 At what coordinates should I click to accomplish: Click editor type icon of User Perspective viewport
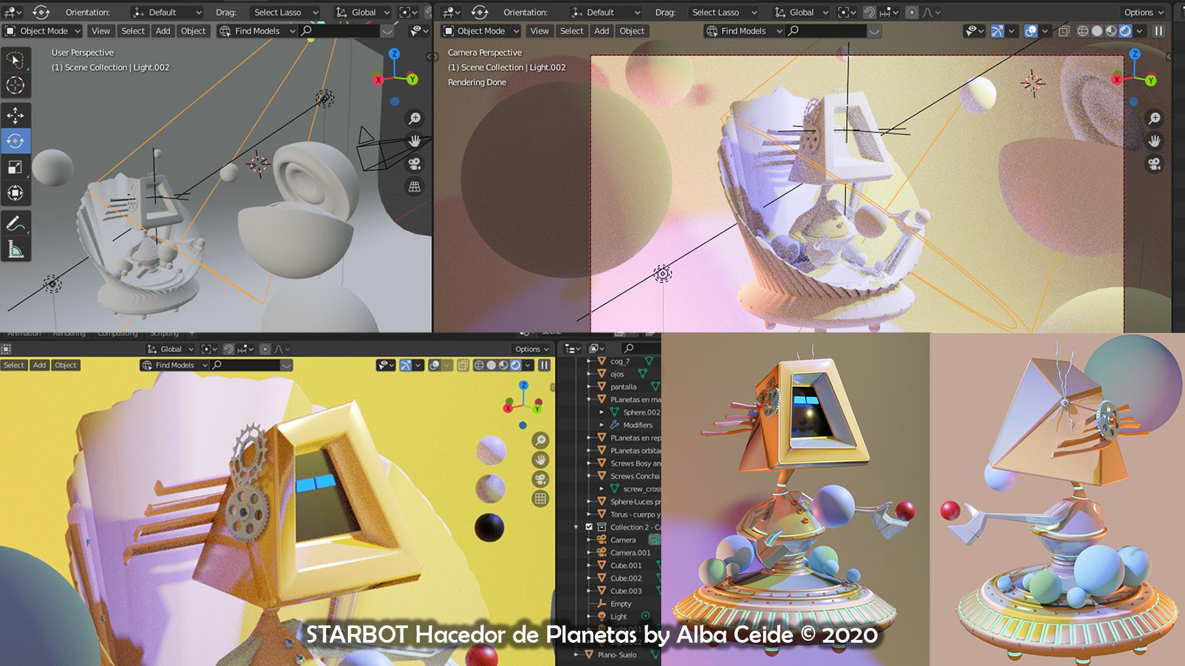(11, 12)
